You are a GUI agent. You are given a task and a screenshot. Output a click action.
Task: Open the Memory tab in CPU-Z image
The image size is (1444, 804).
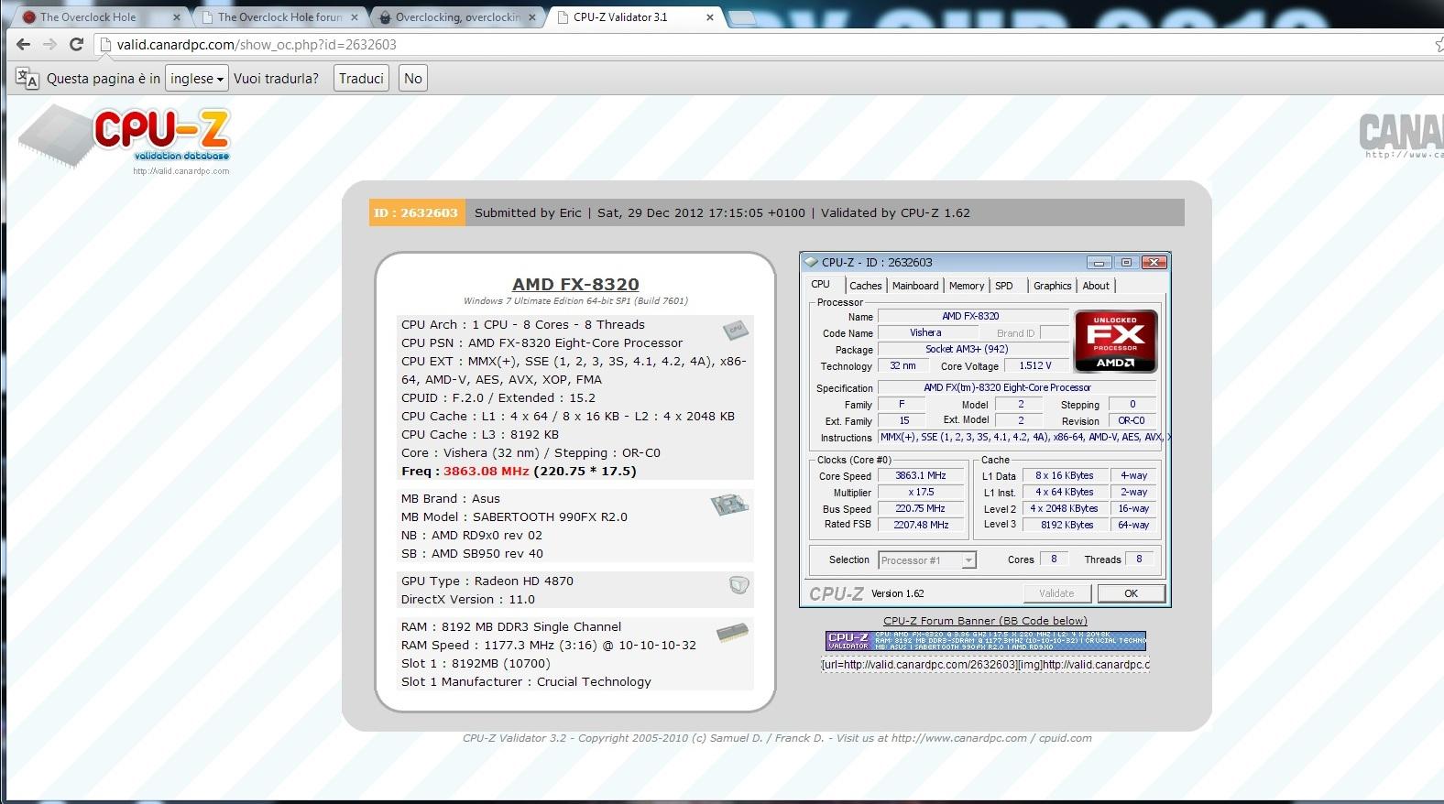click(x=967, y=286)
